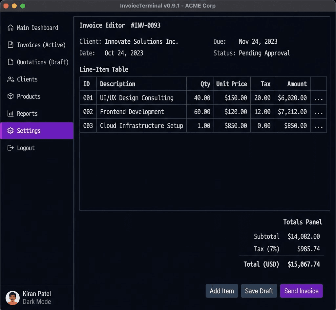Viewport: 336px width, 310px height.
Task: Choose Logout in sidebar
Action: coord(26,148)
